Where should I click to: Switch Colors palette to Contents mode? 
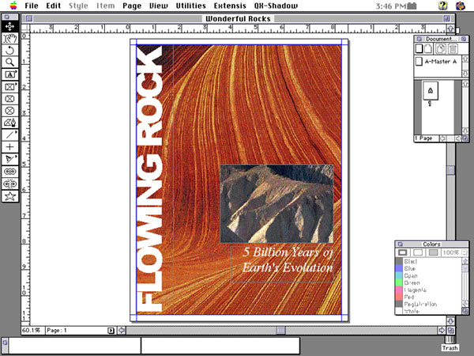[x=416, y=252]
